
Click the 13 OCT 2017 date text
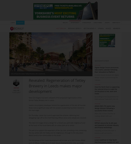coord(16,92)
